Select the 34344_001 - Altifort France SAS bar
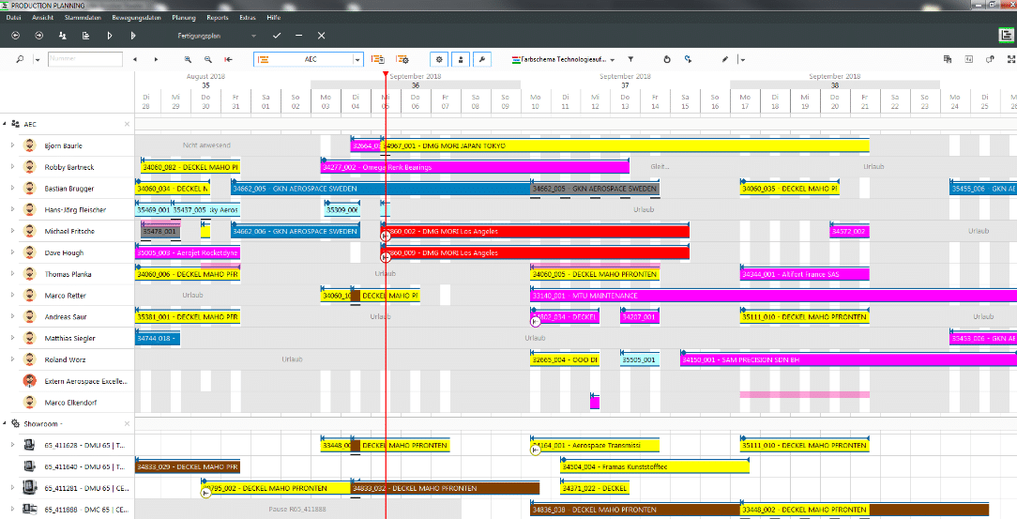 pos(805,274)
